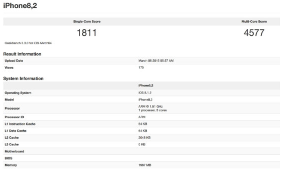Click the BIOS label
The width and height of the screenshot is (281, 172).
[x=9, y=158]
